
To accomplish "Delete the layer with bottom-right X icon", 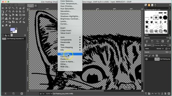I will pyautogui.click(x=169, y=94).
